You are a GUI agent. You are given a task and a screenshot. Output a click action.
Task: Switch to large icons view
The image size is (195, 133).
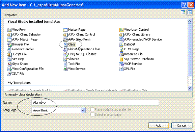183,12
